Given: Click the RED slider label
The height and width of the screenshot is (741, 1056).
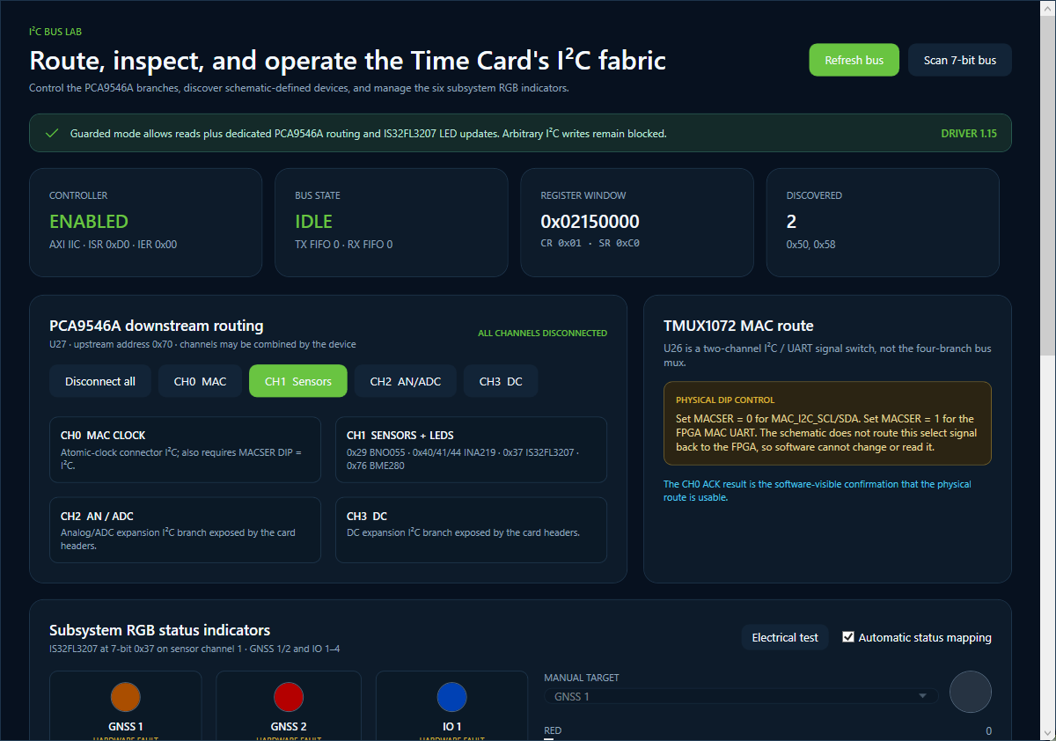Looking at the screenshot, I should point(553,730).
